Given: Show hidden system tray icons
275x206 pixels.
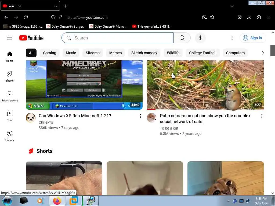Looking at the screenshot, I should tap(228, 201).
